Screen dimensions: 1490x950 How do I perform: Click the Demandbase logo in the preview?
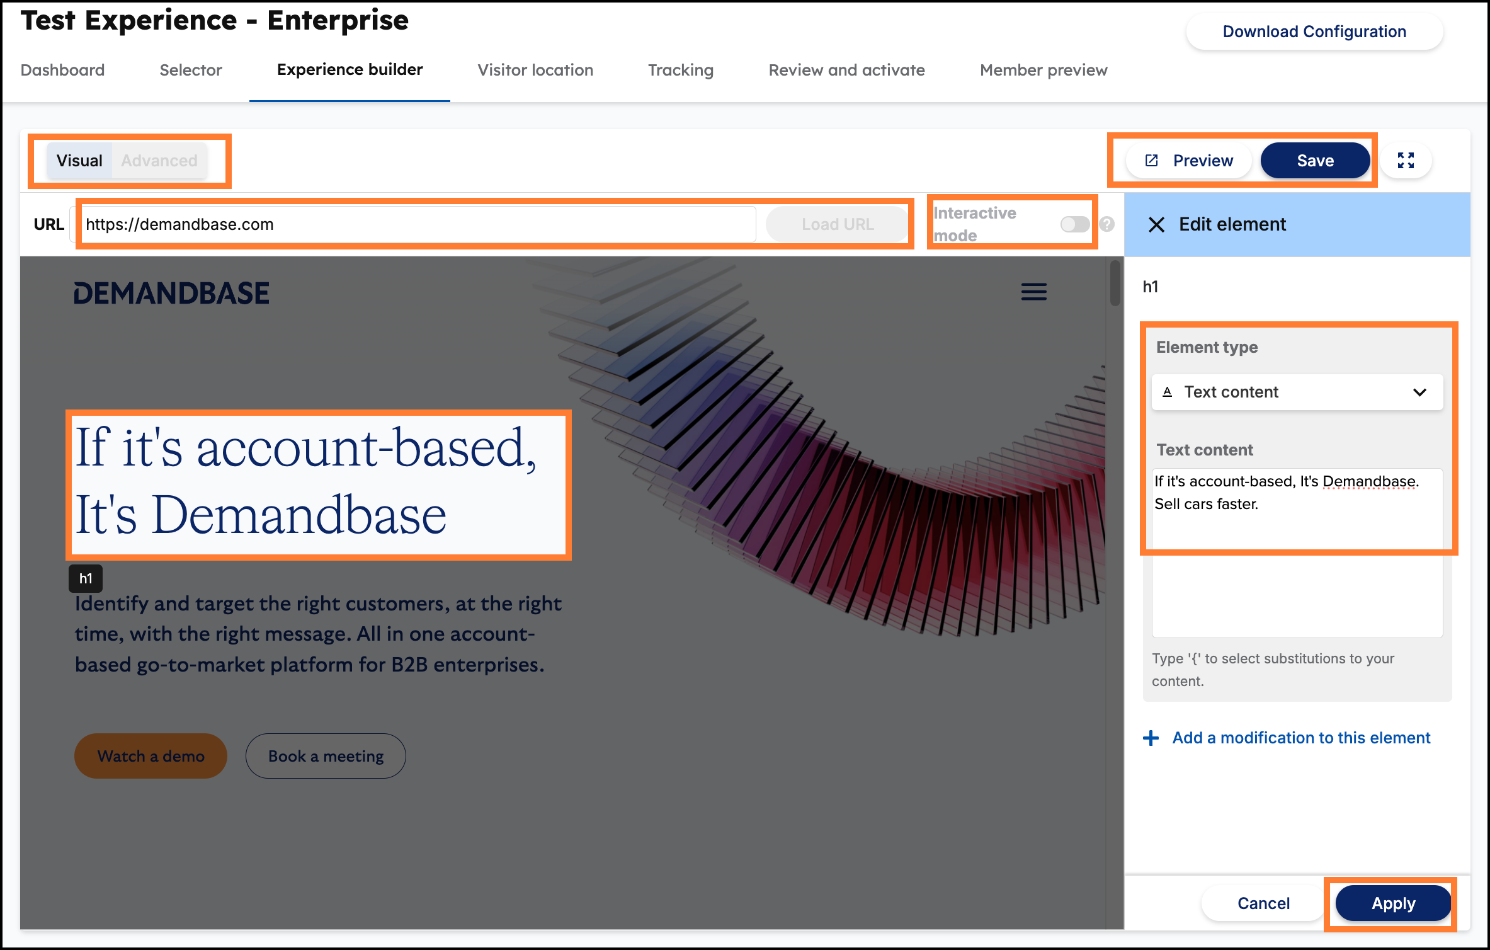point(171,292)
